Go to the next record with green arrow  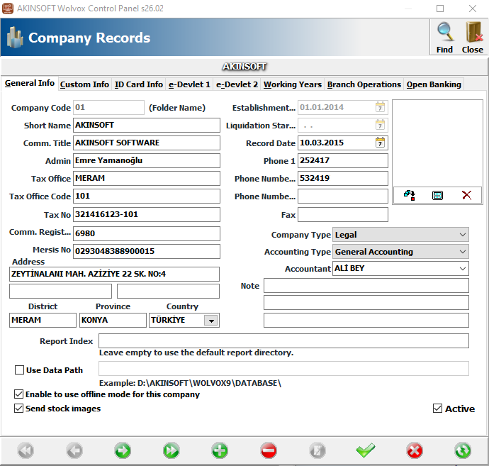pos(122,450)
